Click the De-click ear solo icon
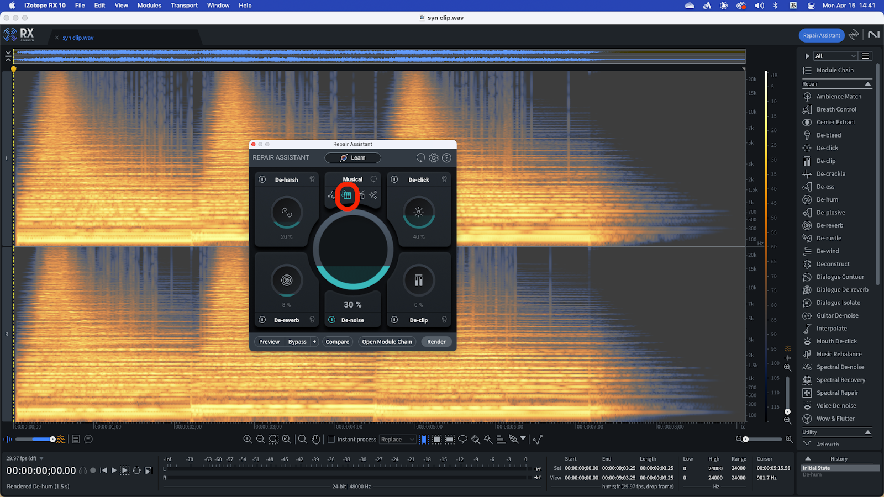The image size is (884, 497). 444,179
